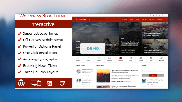
Task: Open the second Latest Stories round thumbnail
Action: click(79, 81)
